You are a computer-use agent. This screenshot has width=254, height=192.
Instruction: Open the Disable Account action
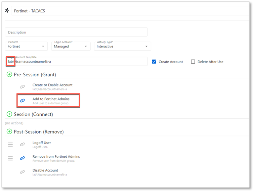(x=45, y=170)
